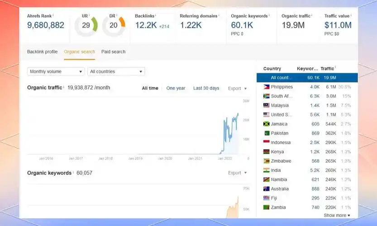
Task: Click the South Africa flag icon
Action: click(266, 96)
